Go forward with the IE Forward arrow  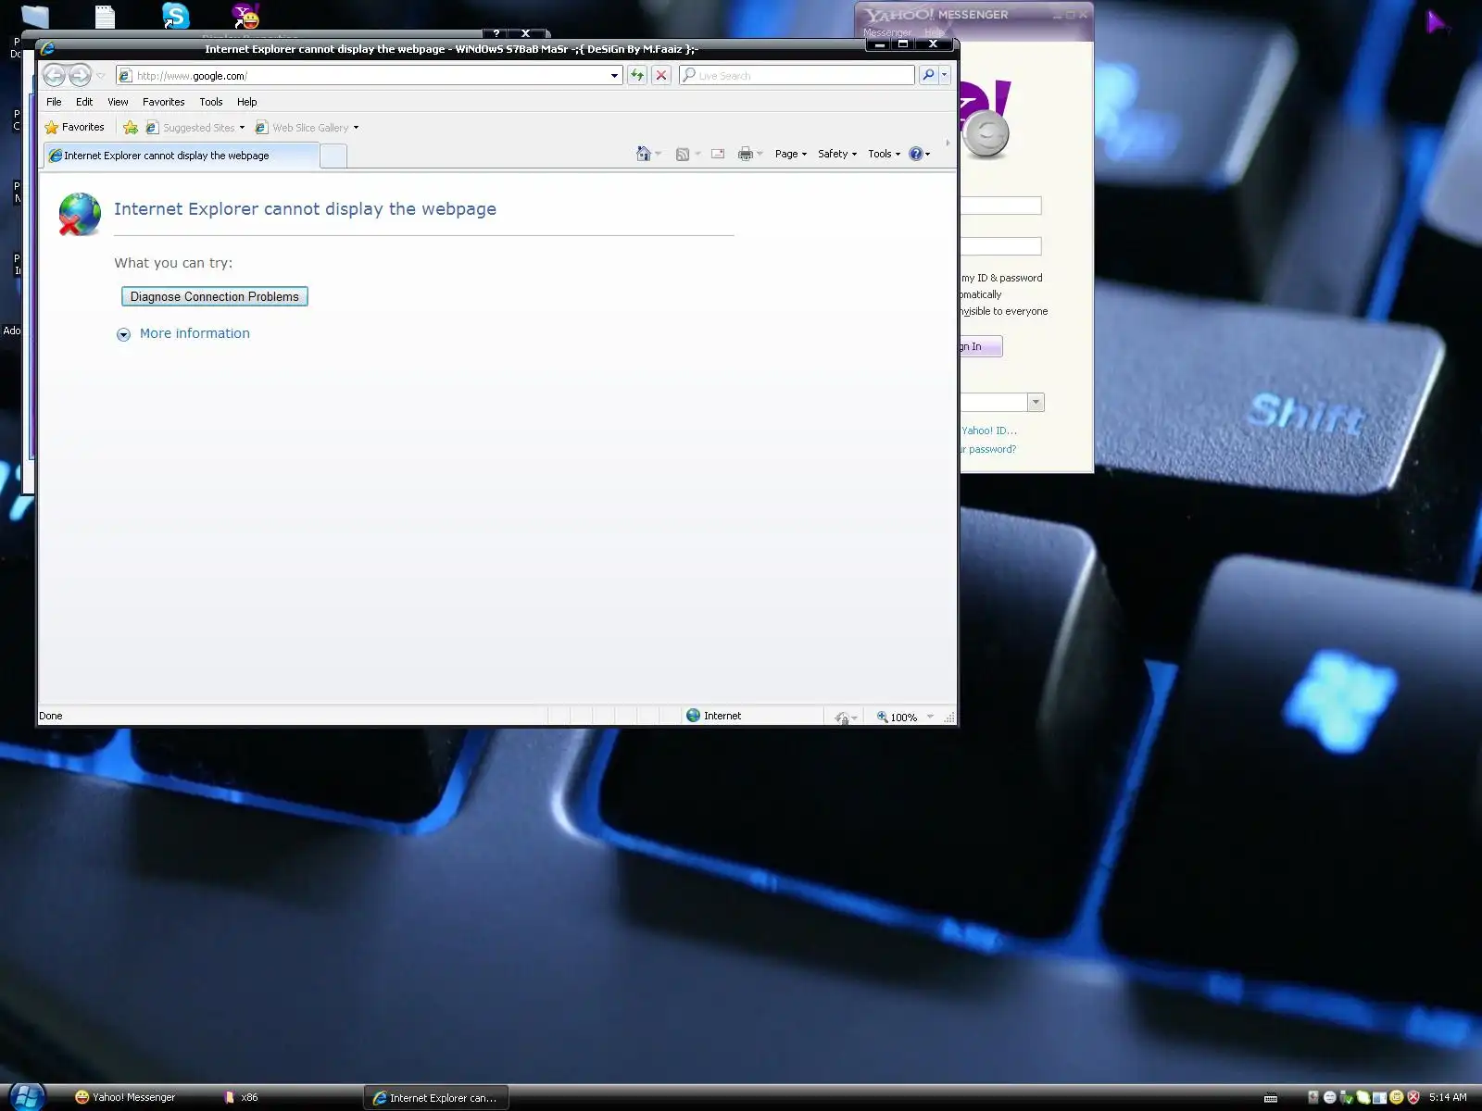click(81, 76)
